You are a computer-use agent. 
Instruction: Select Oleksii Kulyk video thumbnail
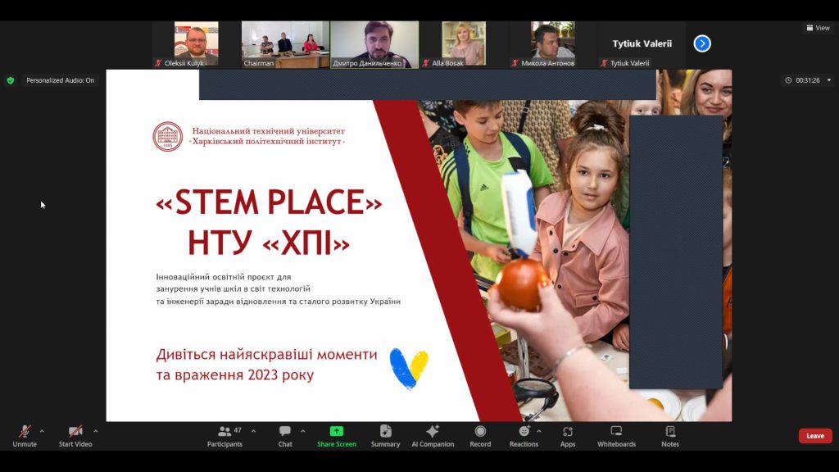tap(196, 44)
